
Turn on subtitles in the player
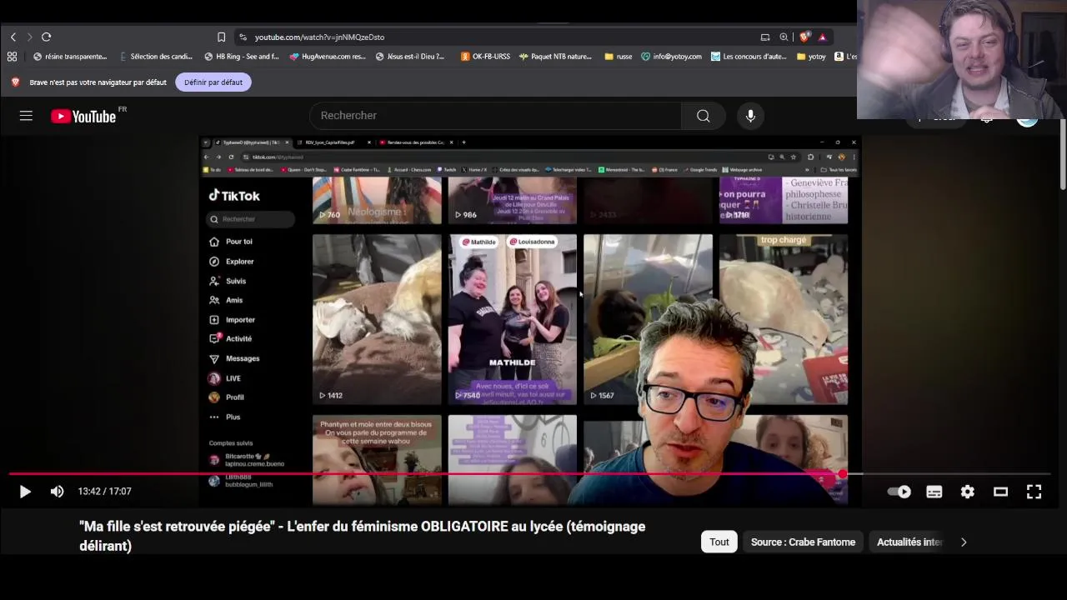(x=934, y=492)
